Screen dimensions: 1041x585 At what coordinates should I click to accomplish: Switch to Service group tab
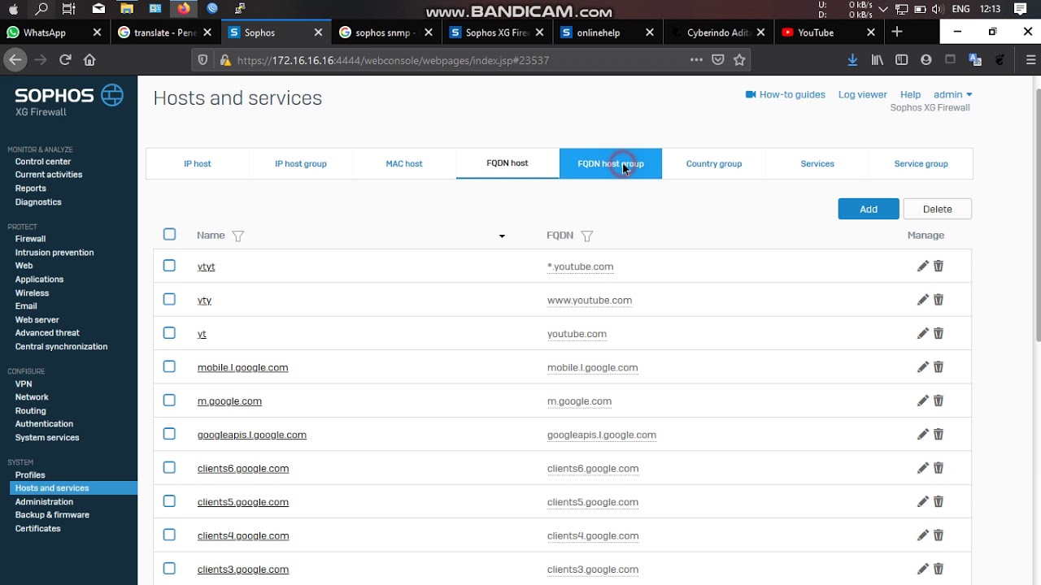tap(921, 163)
